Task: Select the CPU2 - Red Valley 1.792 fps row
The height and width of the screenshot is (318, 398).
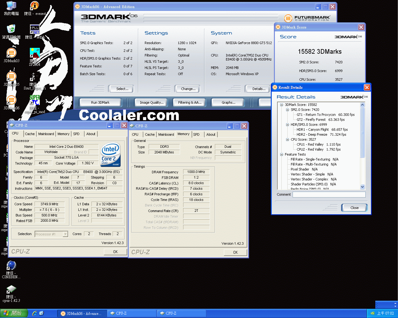Action: (x=319, y=149)
